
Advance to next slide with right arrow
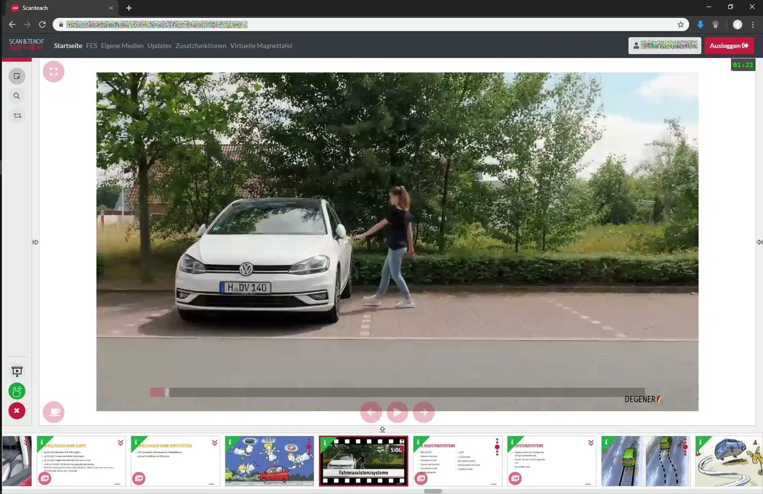(424, 412)
